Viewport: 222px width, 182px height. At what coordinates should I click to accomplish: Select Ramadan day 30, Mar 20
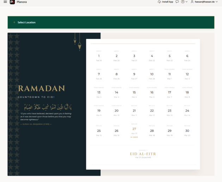[187, 131]
